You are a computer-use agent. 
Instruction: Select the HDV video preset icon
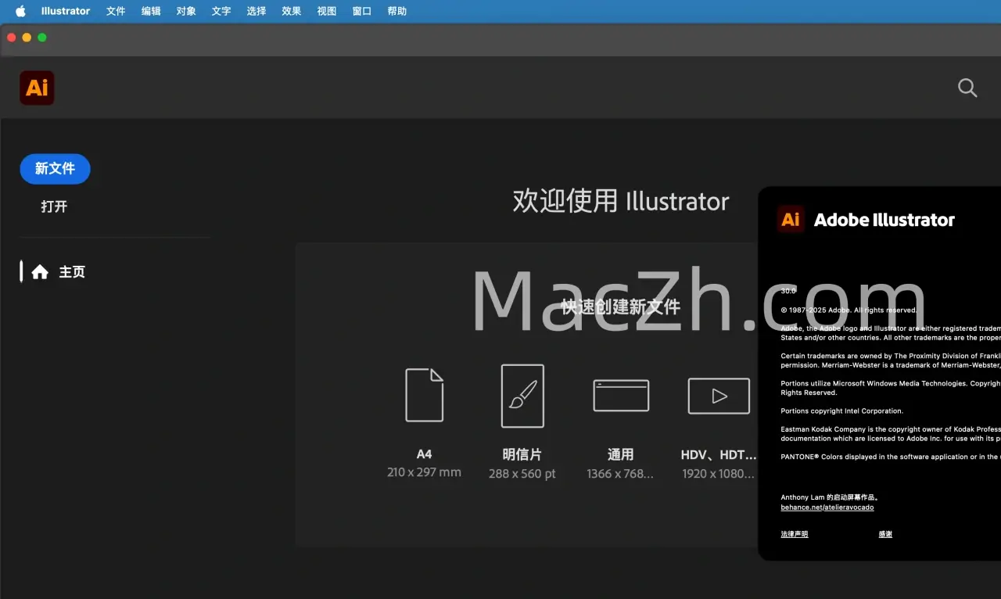tap(719, 396)
